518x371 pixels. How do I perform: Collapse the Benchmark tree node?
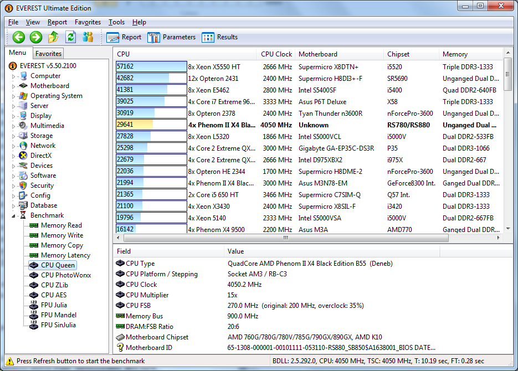[x=14, y=216]
